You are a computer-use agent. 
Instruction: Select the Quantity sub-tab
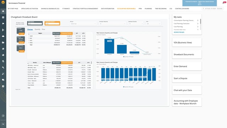37,30
